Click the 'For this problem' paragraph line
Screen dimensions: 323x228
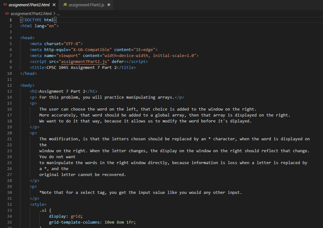[107, 97]
